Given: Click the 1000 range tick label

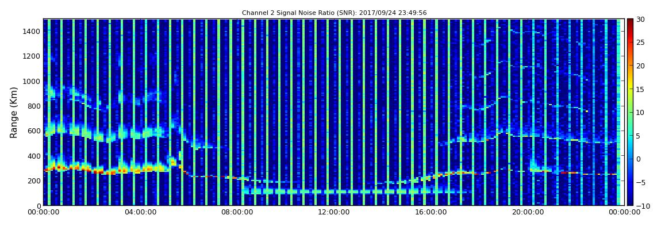Looking at the screenshot, I should pos(32,82).
